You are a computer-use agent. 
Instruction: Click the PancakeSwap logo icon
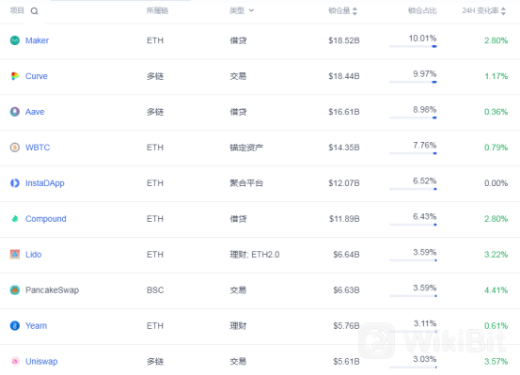(x=15, y=290)
